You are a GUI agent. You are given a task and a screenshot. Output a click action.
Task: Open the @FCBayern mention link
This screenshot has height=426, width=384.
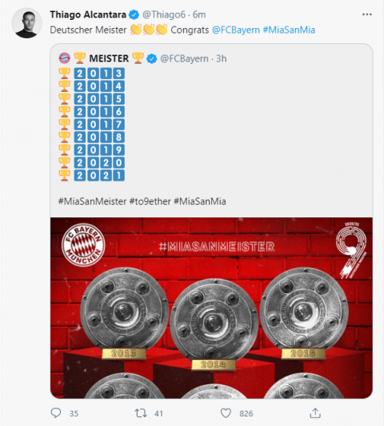tap(235, 30)
